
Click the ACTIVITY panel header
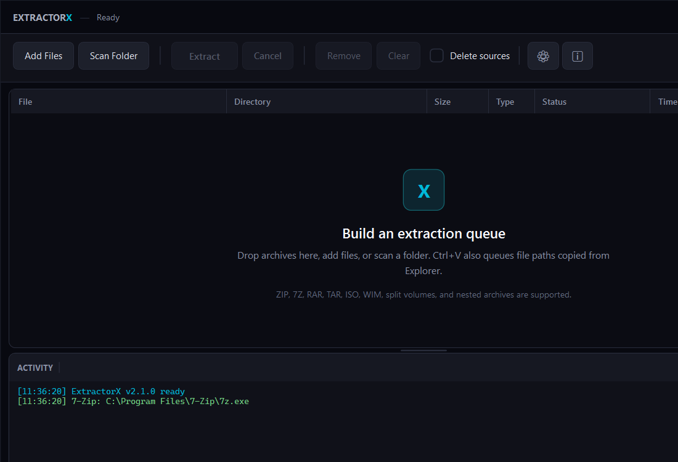[x=35, y=367]
